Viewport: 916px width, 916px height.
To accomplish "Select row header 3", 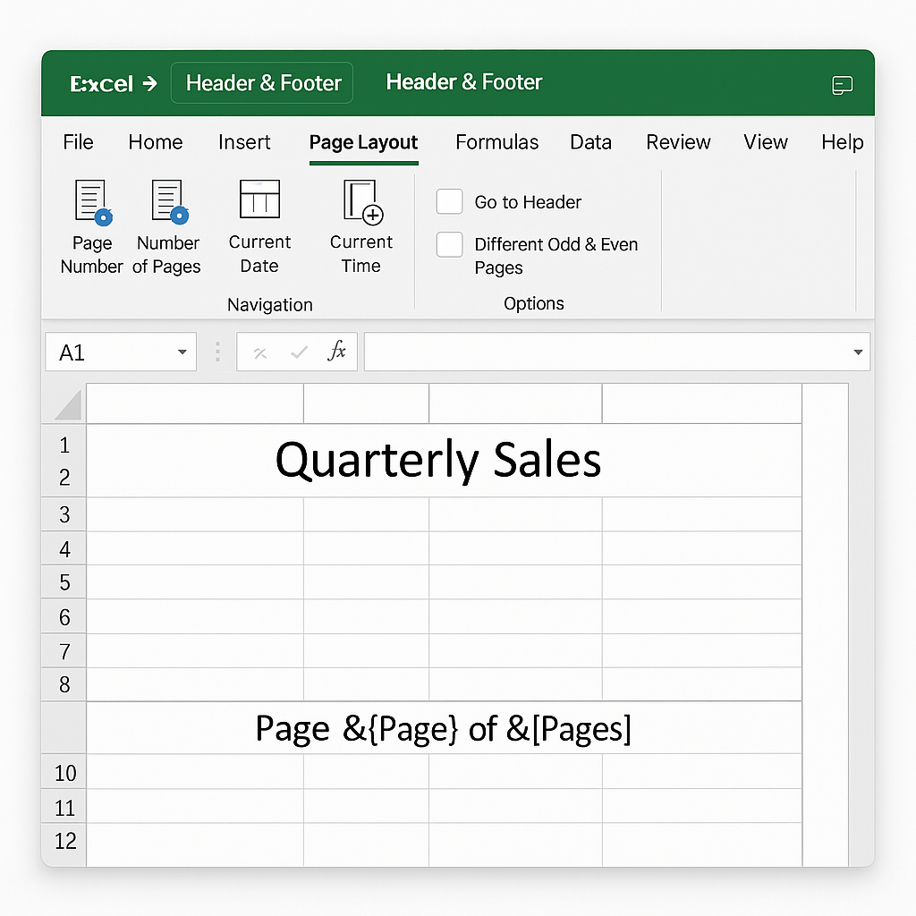I will pos(64,514).
